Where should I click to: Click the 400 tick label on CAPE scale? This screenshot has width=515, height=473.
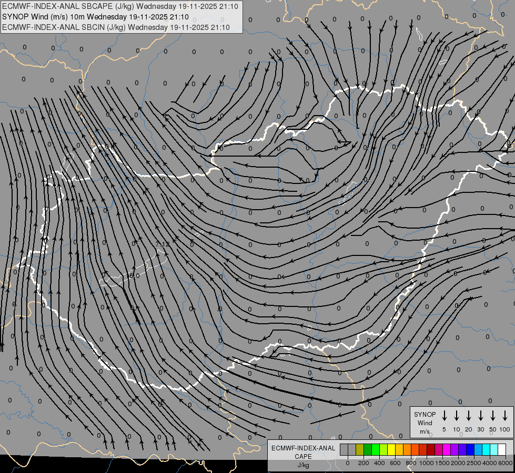pyautogui.click(x=379, y=463)
